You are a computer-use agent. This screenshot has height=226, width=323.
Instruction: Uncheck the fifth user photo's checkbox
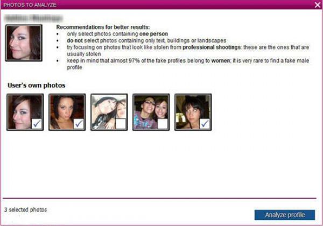coord(205,124)
